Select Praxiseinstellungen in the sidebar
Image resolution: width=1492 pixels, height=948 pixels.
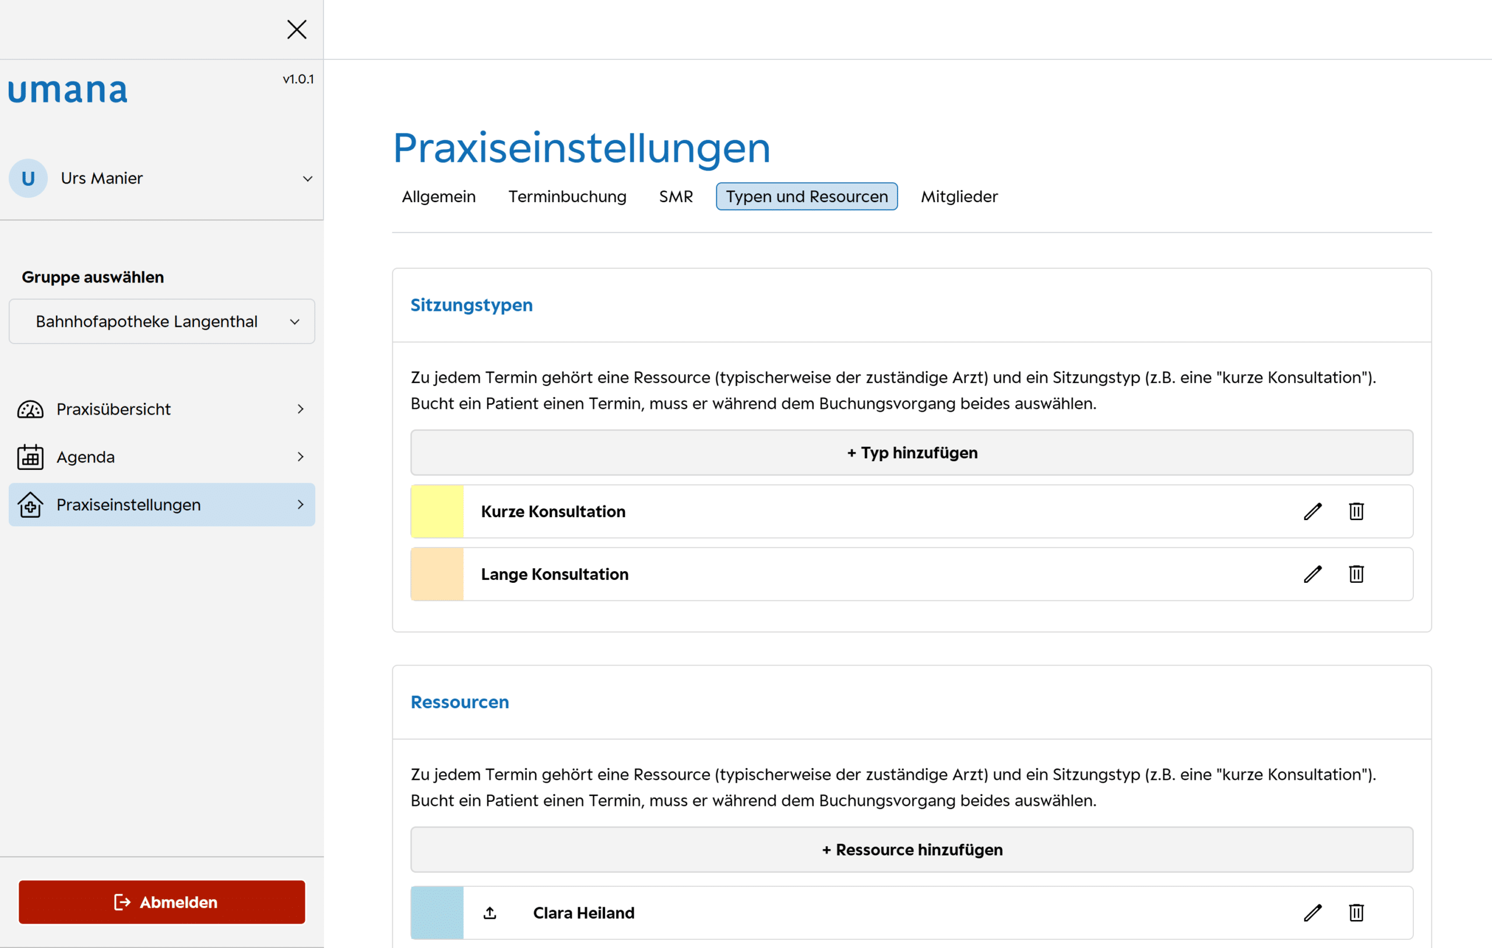[x=161, y=505]
